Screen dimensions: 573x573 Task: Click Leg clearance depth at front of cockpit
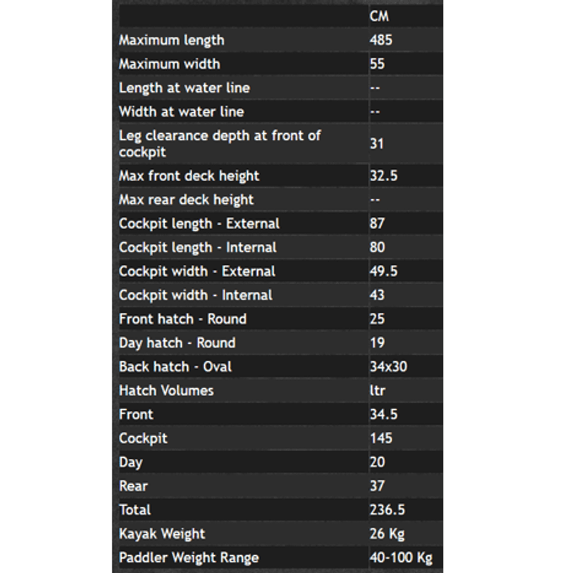(220, 144)
